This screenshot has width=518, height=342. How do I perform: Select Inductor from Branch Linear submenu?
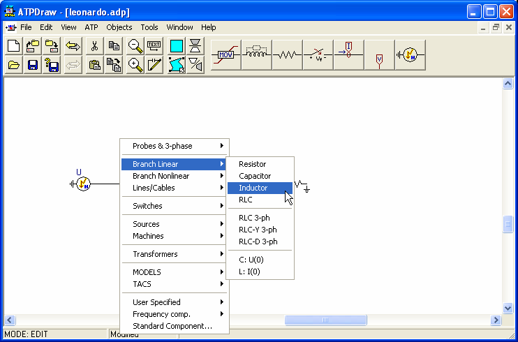point(260,188)
